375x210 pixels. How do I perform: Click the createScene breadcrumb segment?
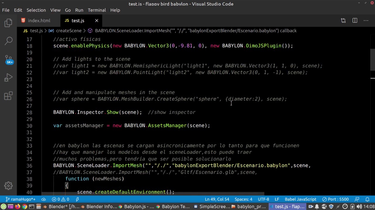click(65, 31)
